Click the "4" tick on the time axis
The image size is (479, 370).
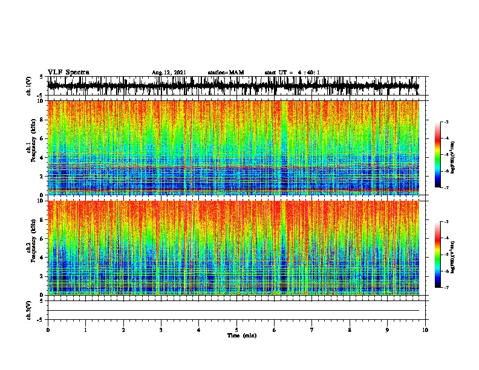click(x=199, y=330)
